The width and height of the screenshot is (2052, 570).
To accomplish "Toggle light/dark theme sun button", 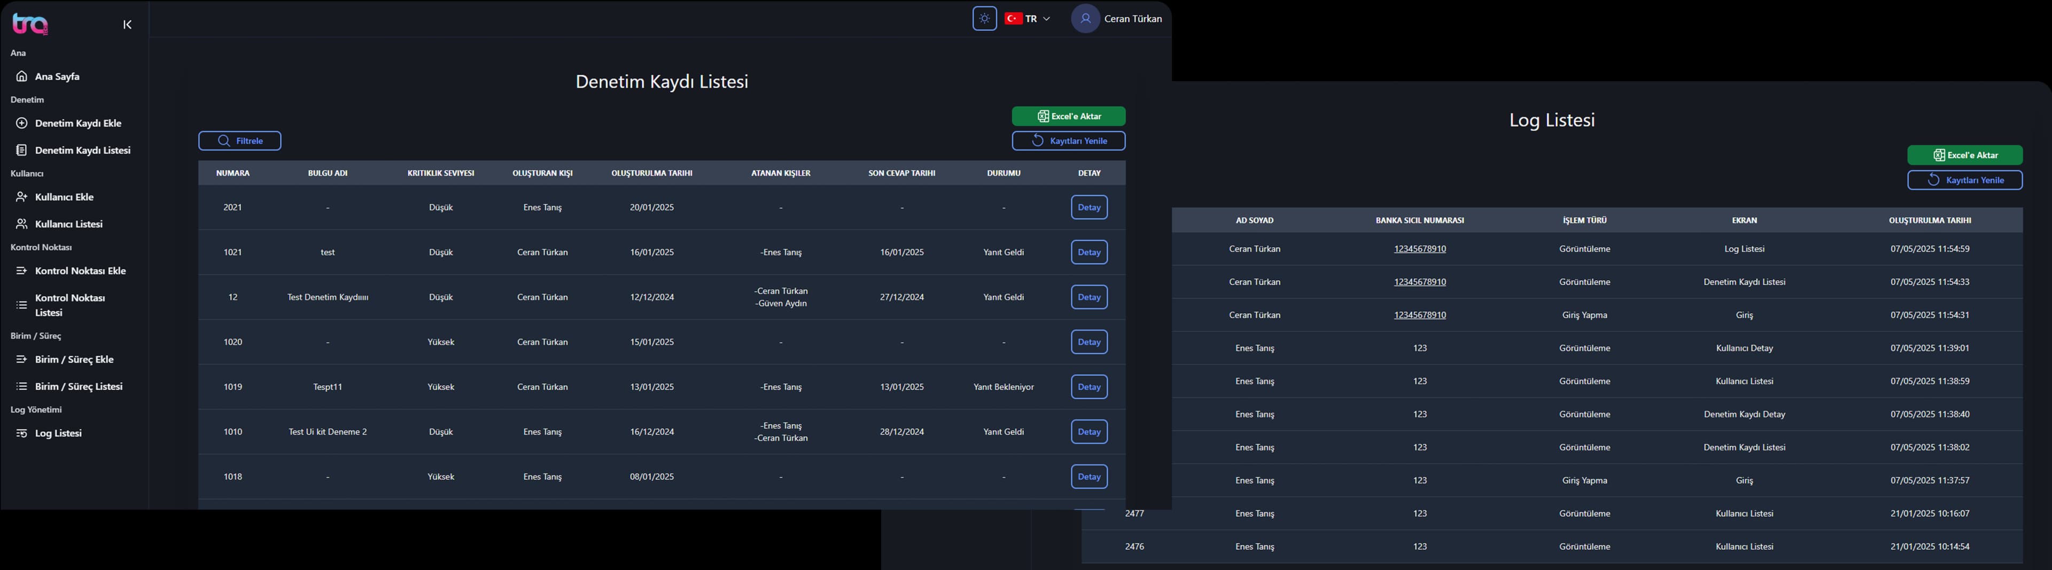I will [x=984, y=18].
